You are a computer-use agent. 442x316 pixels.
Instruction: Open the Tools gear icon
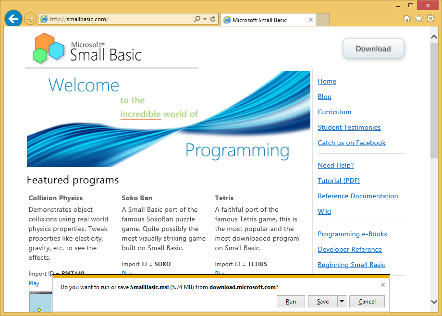pyautogui.click(x=430, y=19)
